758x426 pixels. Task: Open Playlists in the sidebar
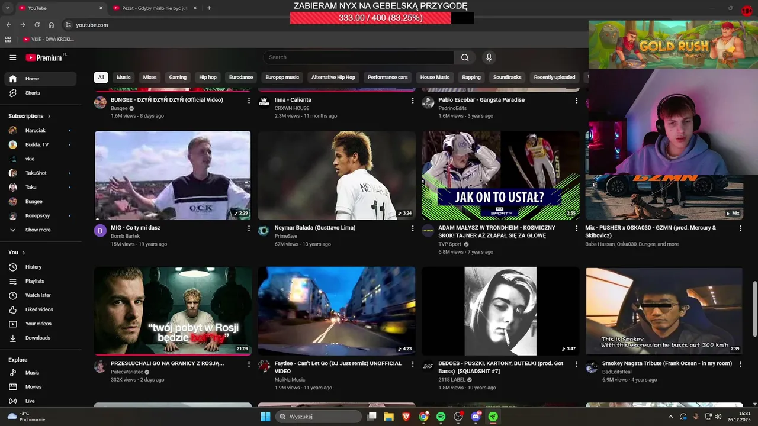pos(40,281)
